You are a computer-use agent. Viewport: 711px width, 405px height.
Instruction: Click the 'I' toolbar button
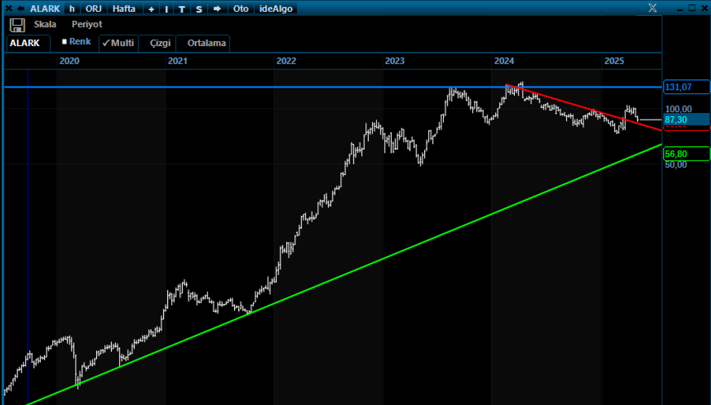click(x=166, y=9)
